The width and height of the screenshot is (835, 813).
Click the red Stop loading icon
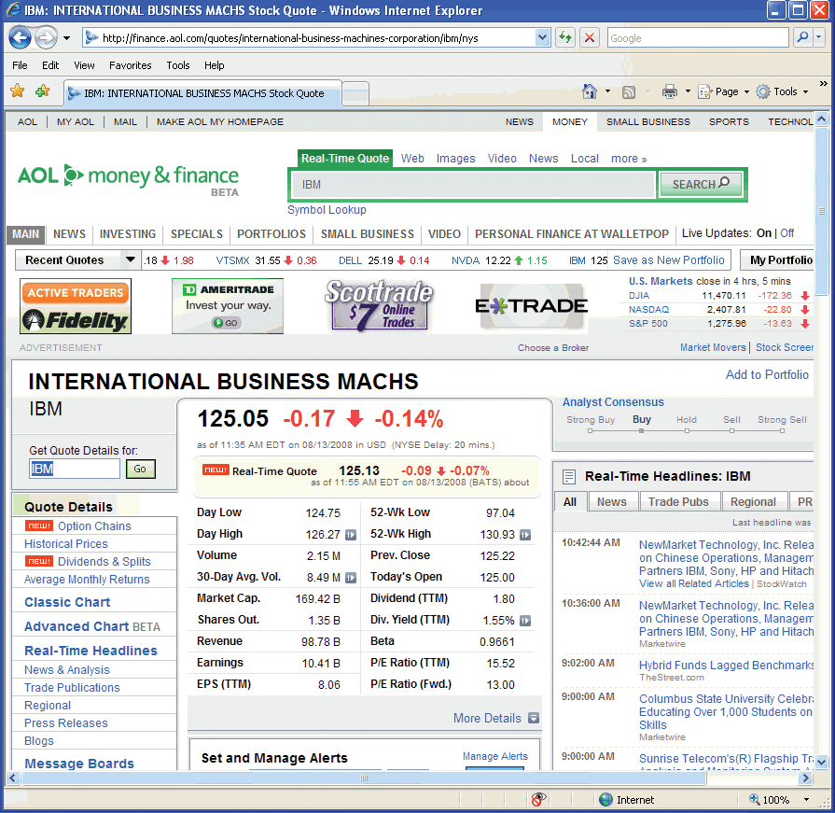[x=590, y=38]
